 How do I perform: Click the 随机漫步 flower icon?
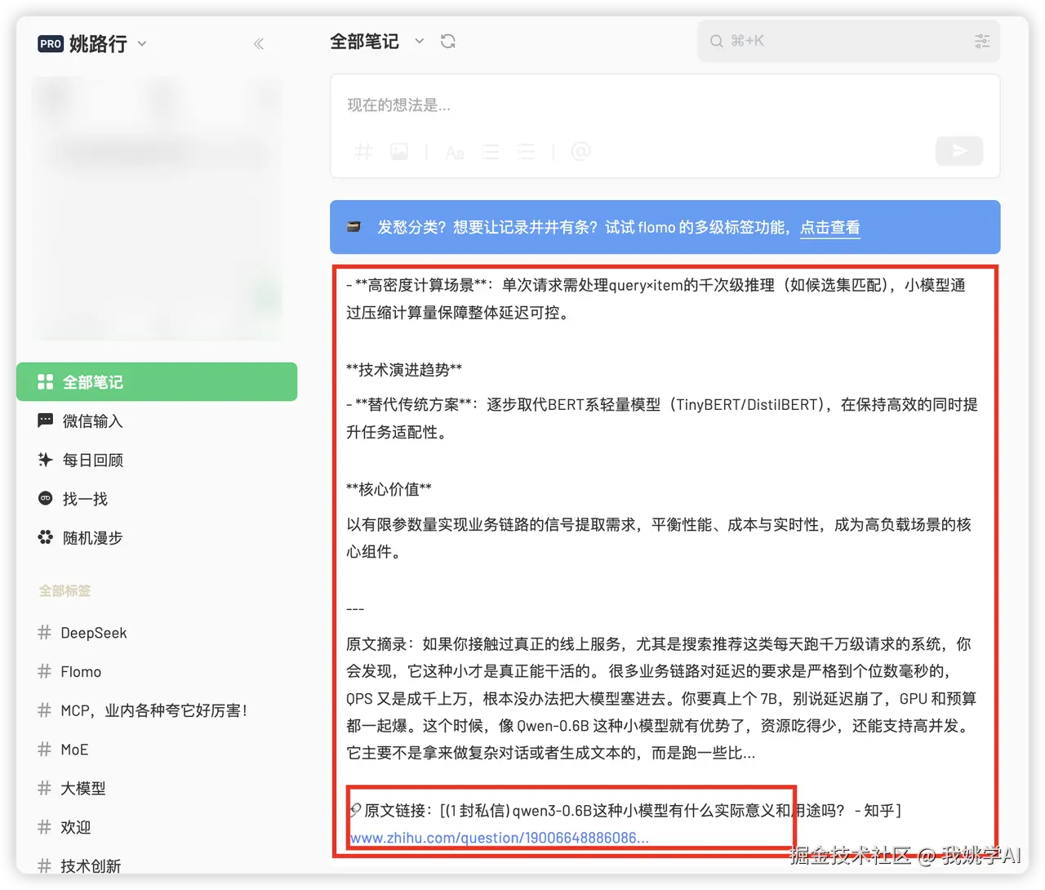point(46,537)
